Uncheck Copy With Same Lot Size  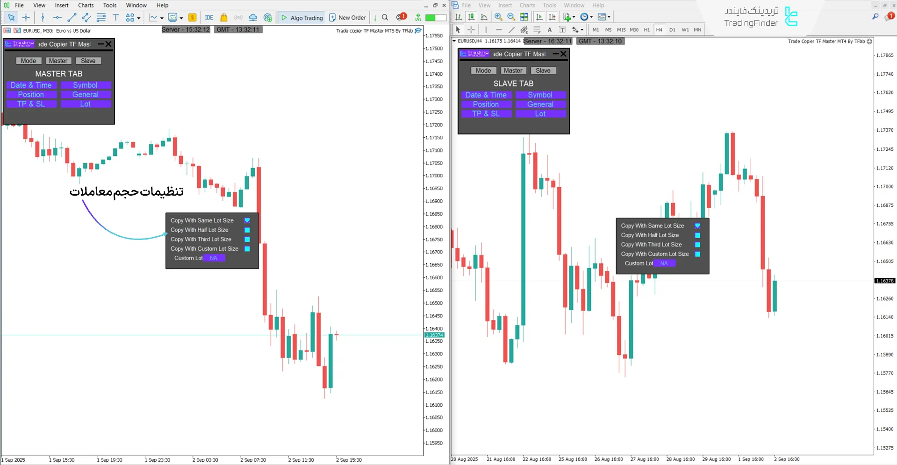pyautogui.click(x=247, y=220)
